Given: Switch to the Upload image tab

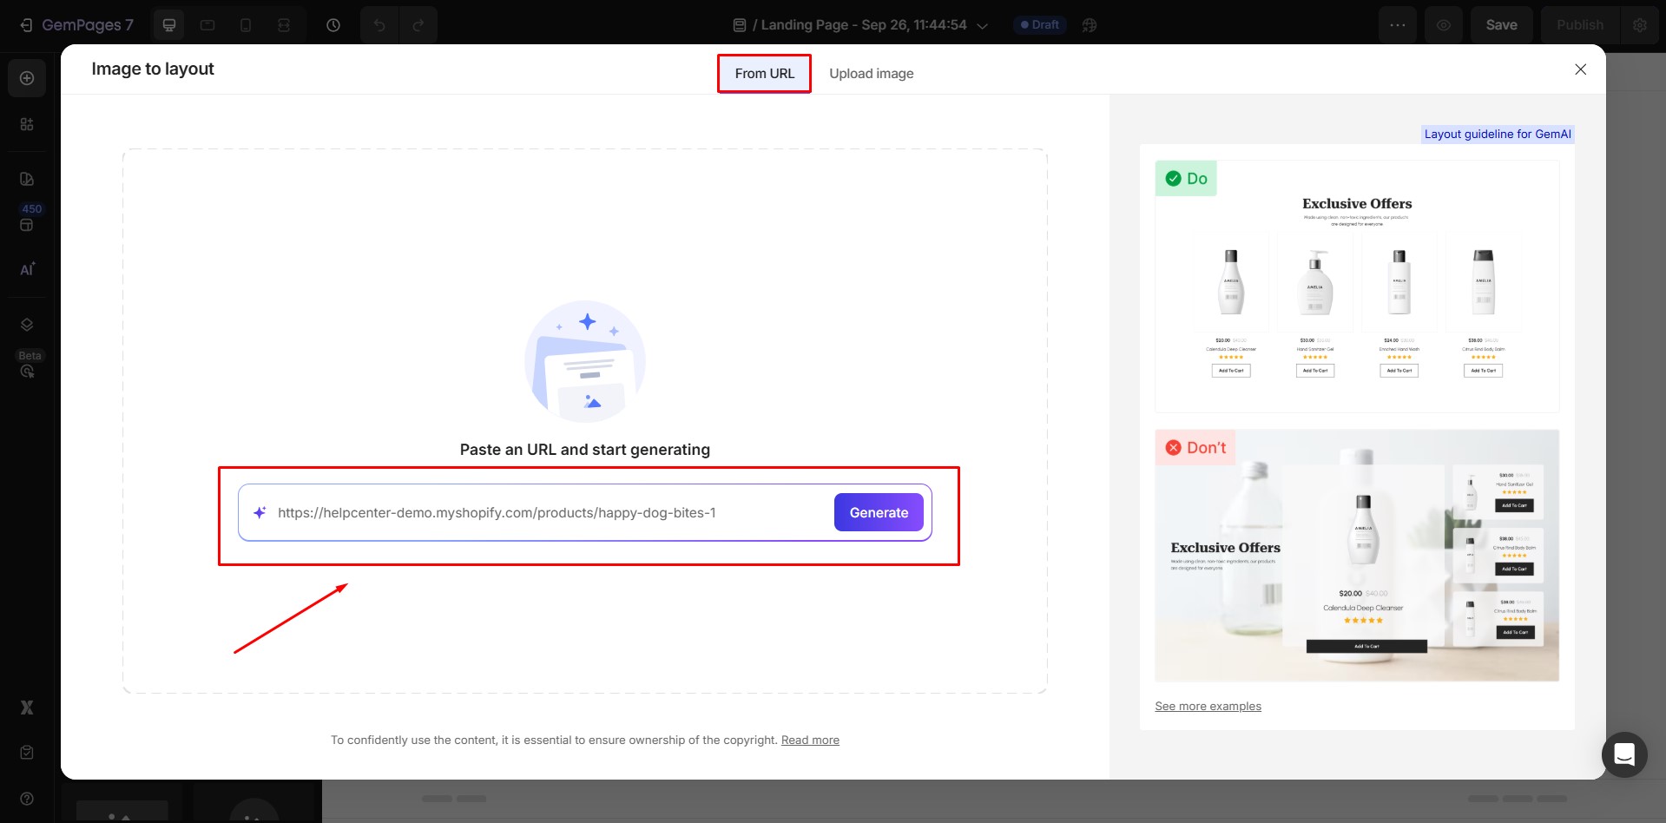Looking at the screenshot, I should (871, 74).
